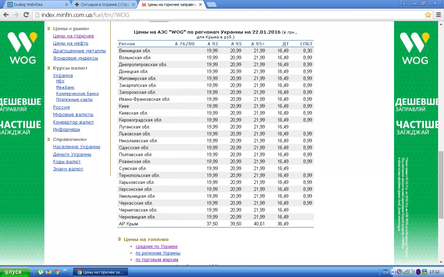Open the по торговым маркам link
The height and width of the screenshot is (277, 444).
pyautogui.click(x=157, y=260)
